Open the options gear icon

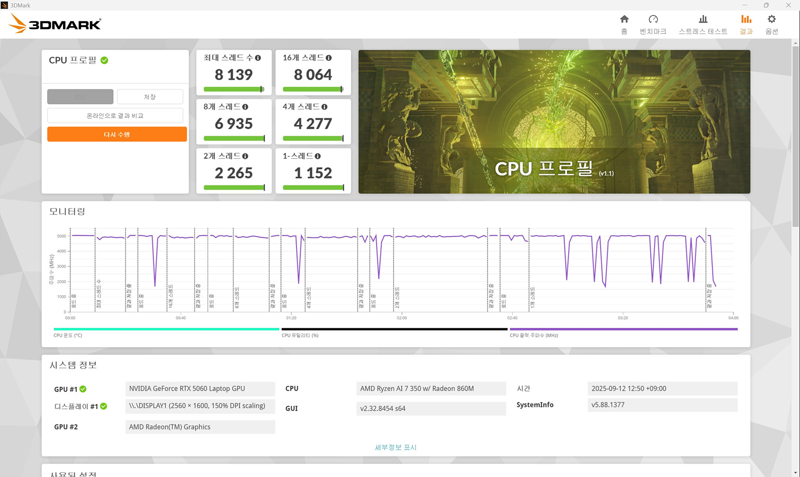click(x=771, y=19)
